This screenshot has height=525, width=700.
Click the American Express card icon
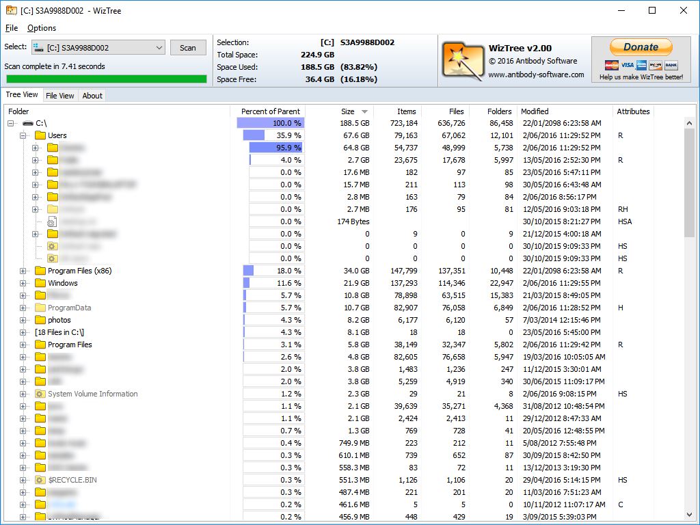point(641,65)
